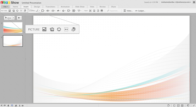Expand the user account email dropdown
The image size is (196, 107).
click(176, 2)
